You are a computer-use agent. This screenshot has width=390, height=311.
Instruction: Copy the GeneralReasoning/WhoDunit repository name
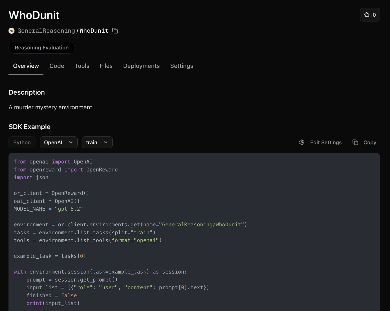pos(115,31)
